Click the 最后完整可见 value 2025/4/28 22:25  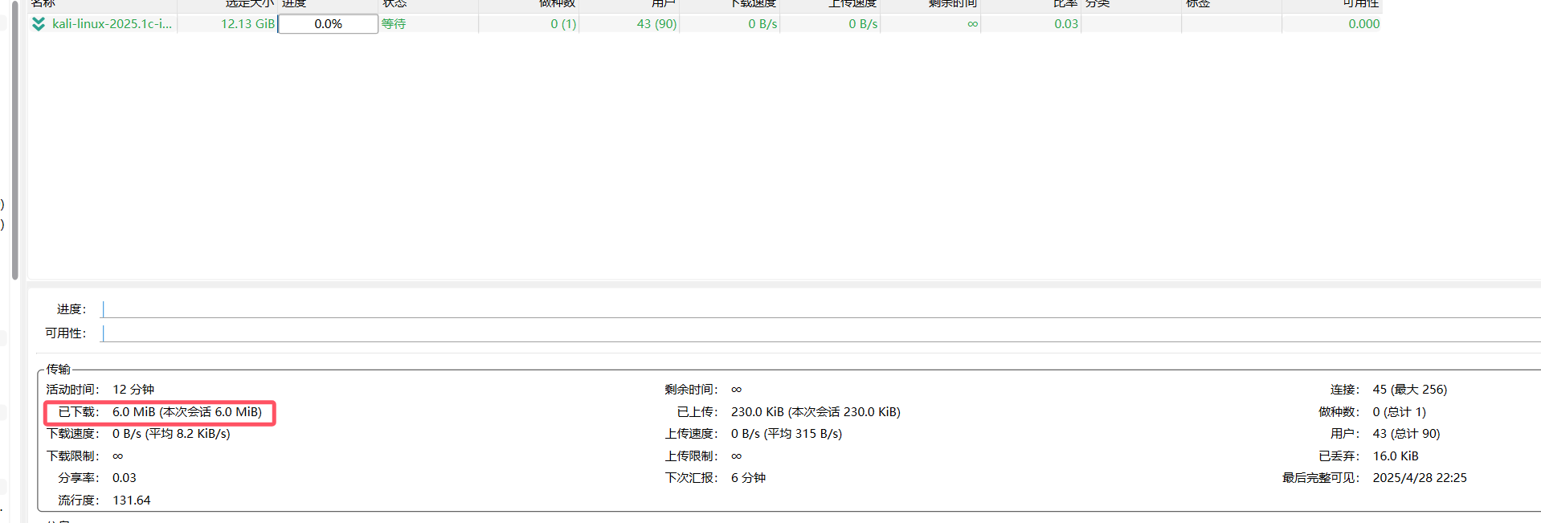(1420, 478)
